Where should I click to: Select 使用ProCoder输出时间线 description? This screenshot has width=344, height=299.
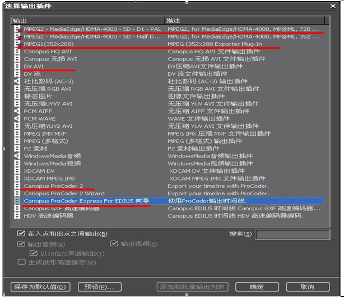pyautogui.click(x=207, y=201)
